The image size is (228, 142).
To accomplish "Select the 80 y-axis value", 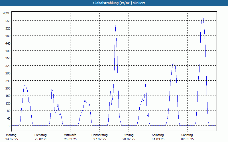I will (x=9, y=111).
